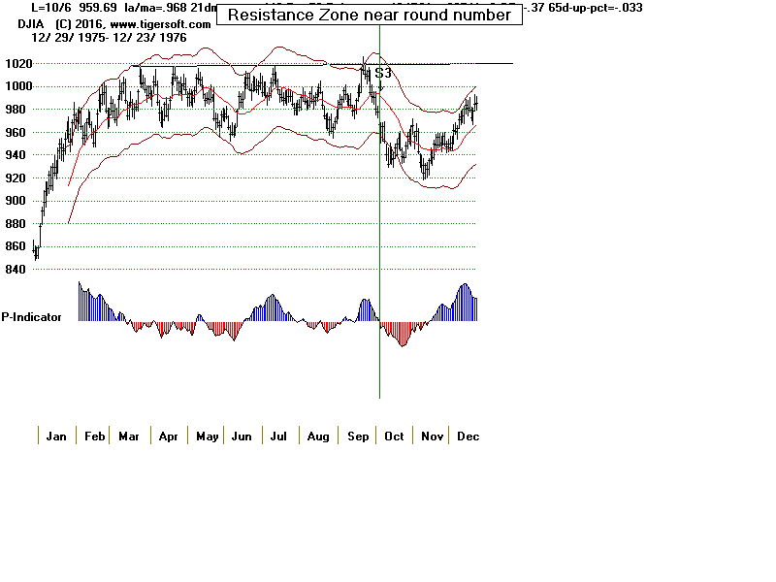The height and width of the screenshot is (582, 776).
Task: Click the black horizontal resistance line at 1020
Action: [485, 63]
